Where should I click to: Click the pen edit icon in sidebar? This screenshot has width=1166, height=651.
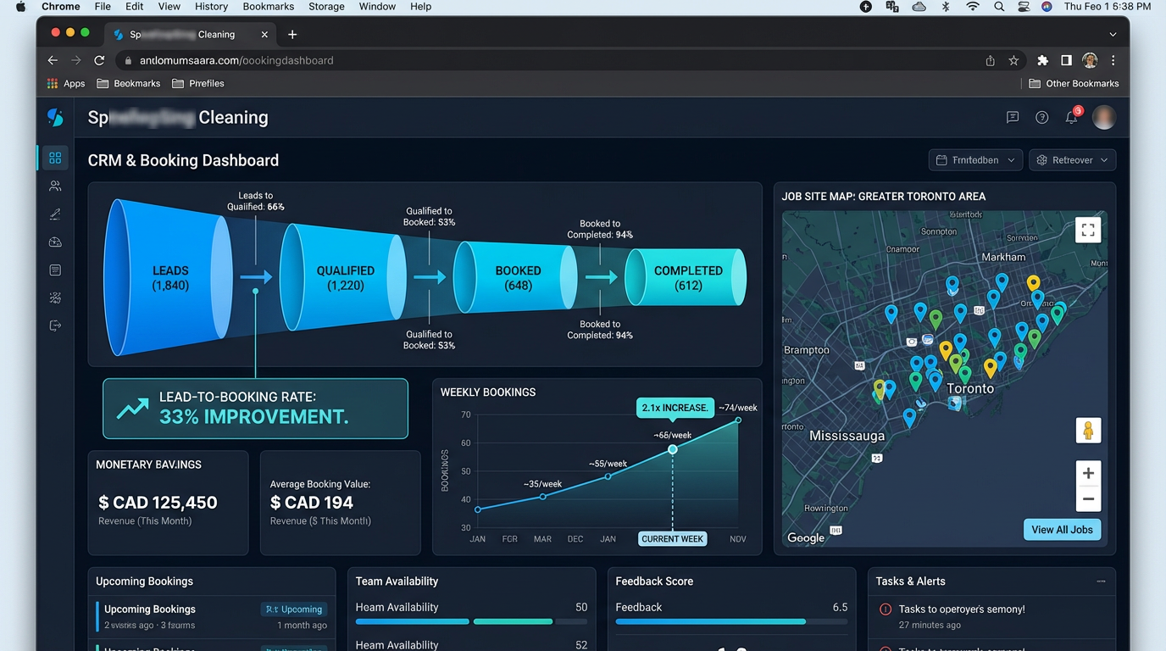(55, 214)
